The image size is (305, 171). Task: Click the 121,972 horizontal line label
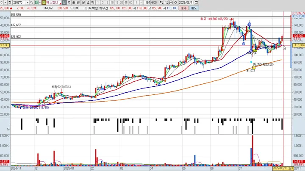(16, 37)
